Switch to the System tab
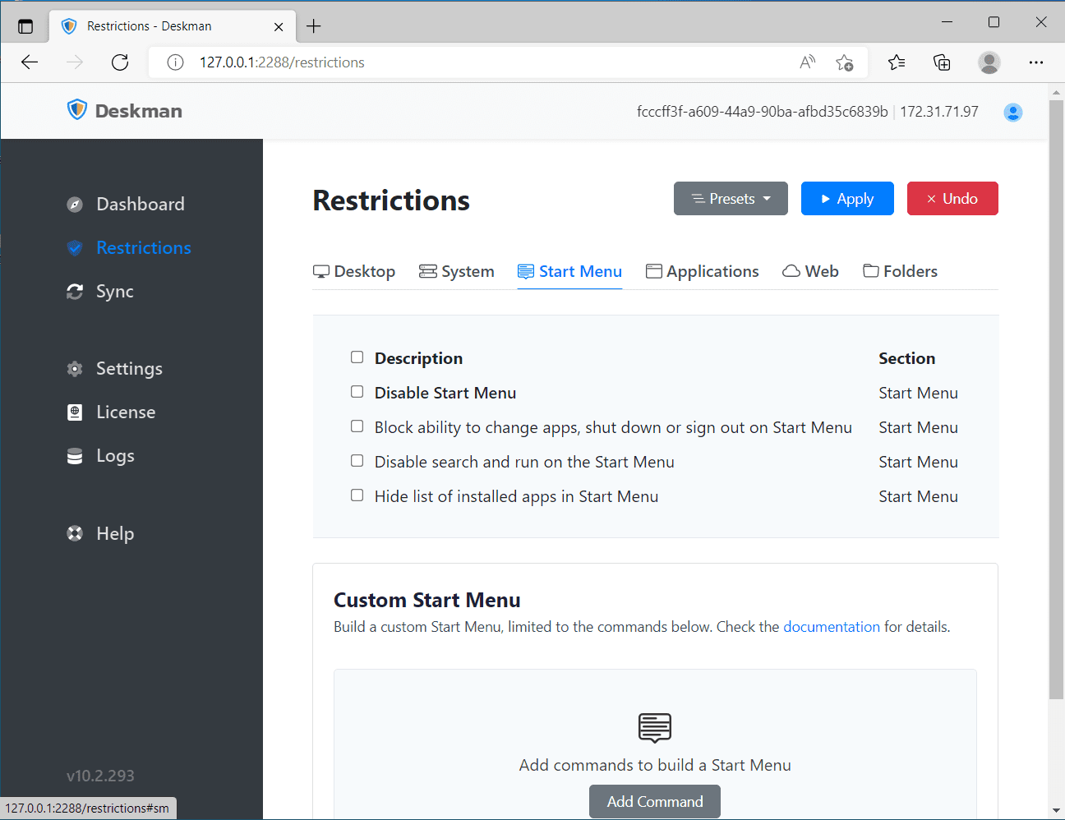1065x820 pixels. click(457, 272)
